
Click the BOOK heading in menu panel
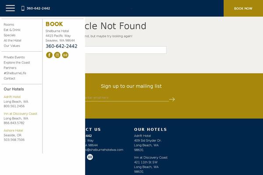(x=54, y=24)
